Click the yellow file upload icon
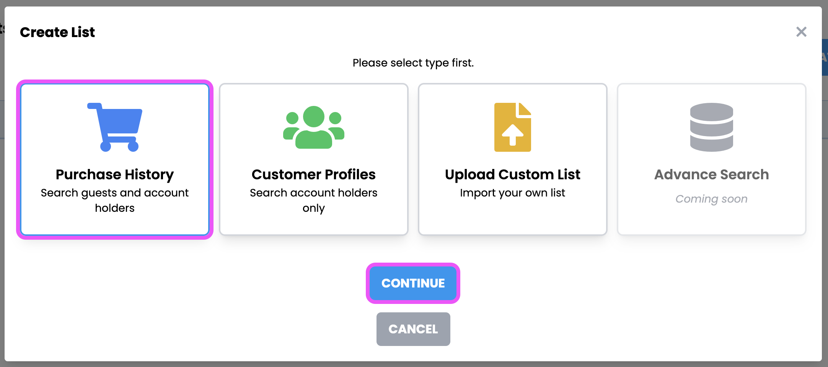This screenshot has height=367, width=828. click(512, 127)
